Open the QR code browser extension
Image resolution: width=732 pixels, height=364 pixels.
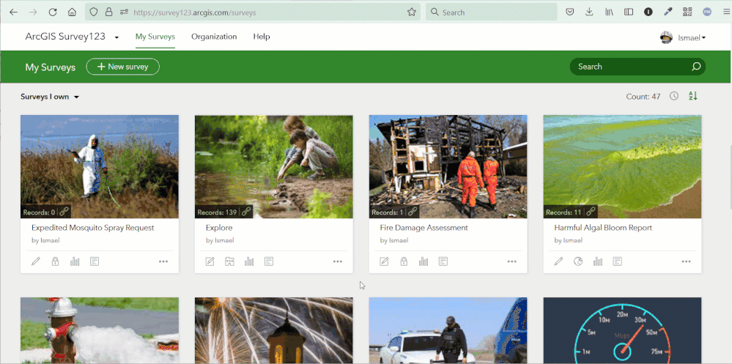click(x=687, y=12)
